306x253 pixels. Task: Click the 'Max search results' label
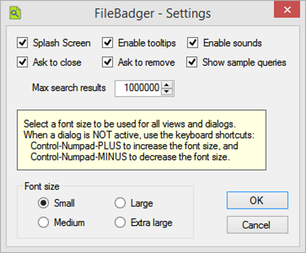pyautogui.click(x=69, y=88)
